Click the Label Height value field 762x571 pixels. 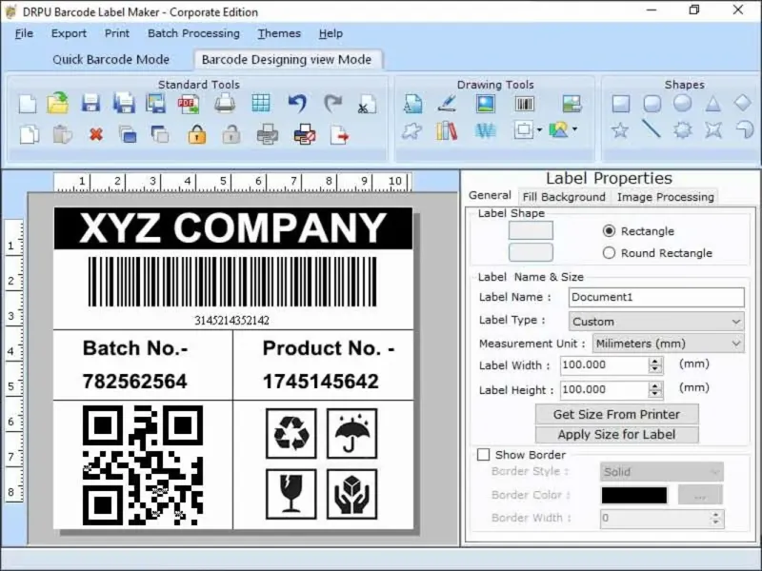(x=604, y=389)
